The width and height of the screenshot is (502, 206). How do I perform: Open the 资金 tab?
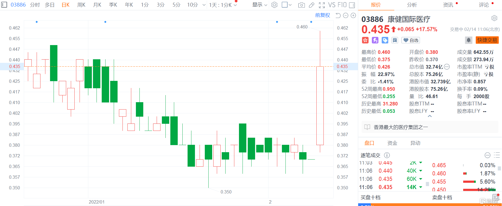[392, 143]
